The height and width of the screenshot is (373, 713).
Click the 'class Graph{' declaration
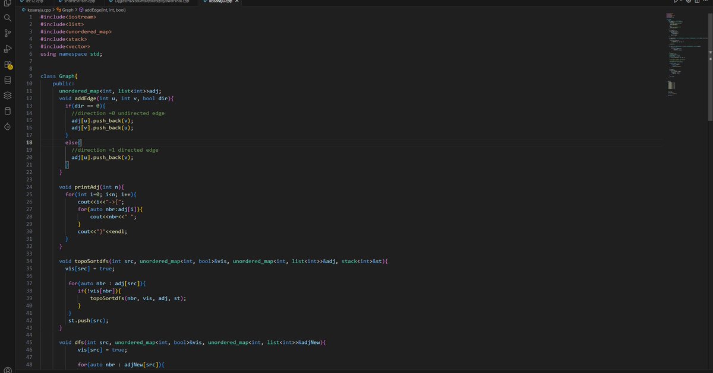[59, 76]
